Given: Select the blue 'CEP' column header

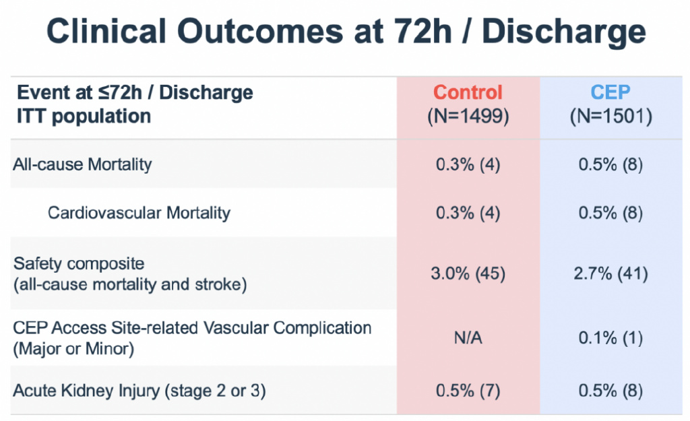Looking at the screenshot, I should click(610, 92).
